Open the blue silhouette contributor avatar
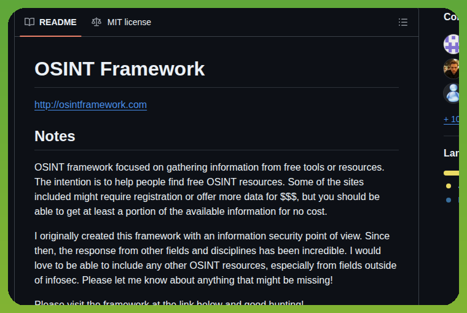Viewport: 467px width, 313px height. click(452, 93)
